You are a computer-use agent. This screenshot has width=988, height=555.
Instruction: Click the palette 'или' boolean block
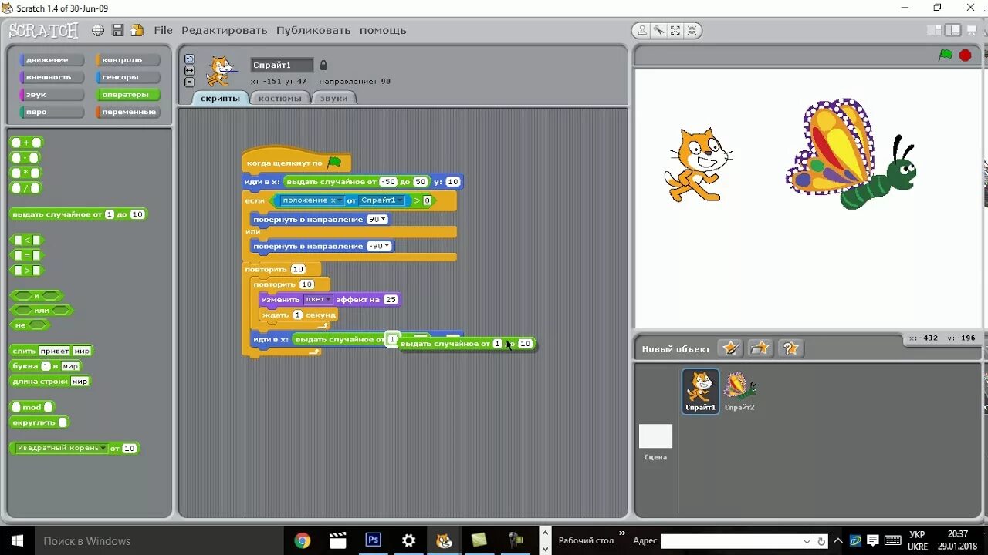coord(42,310)
